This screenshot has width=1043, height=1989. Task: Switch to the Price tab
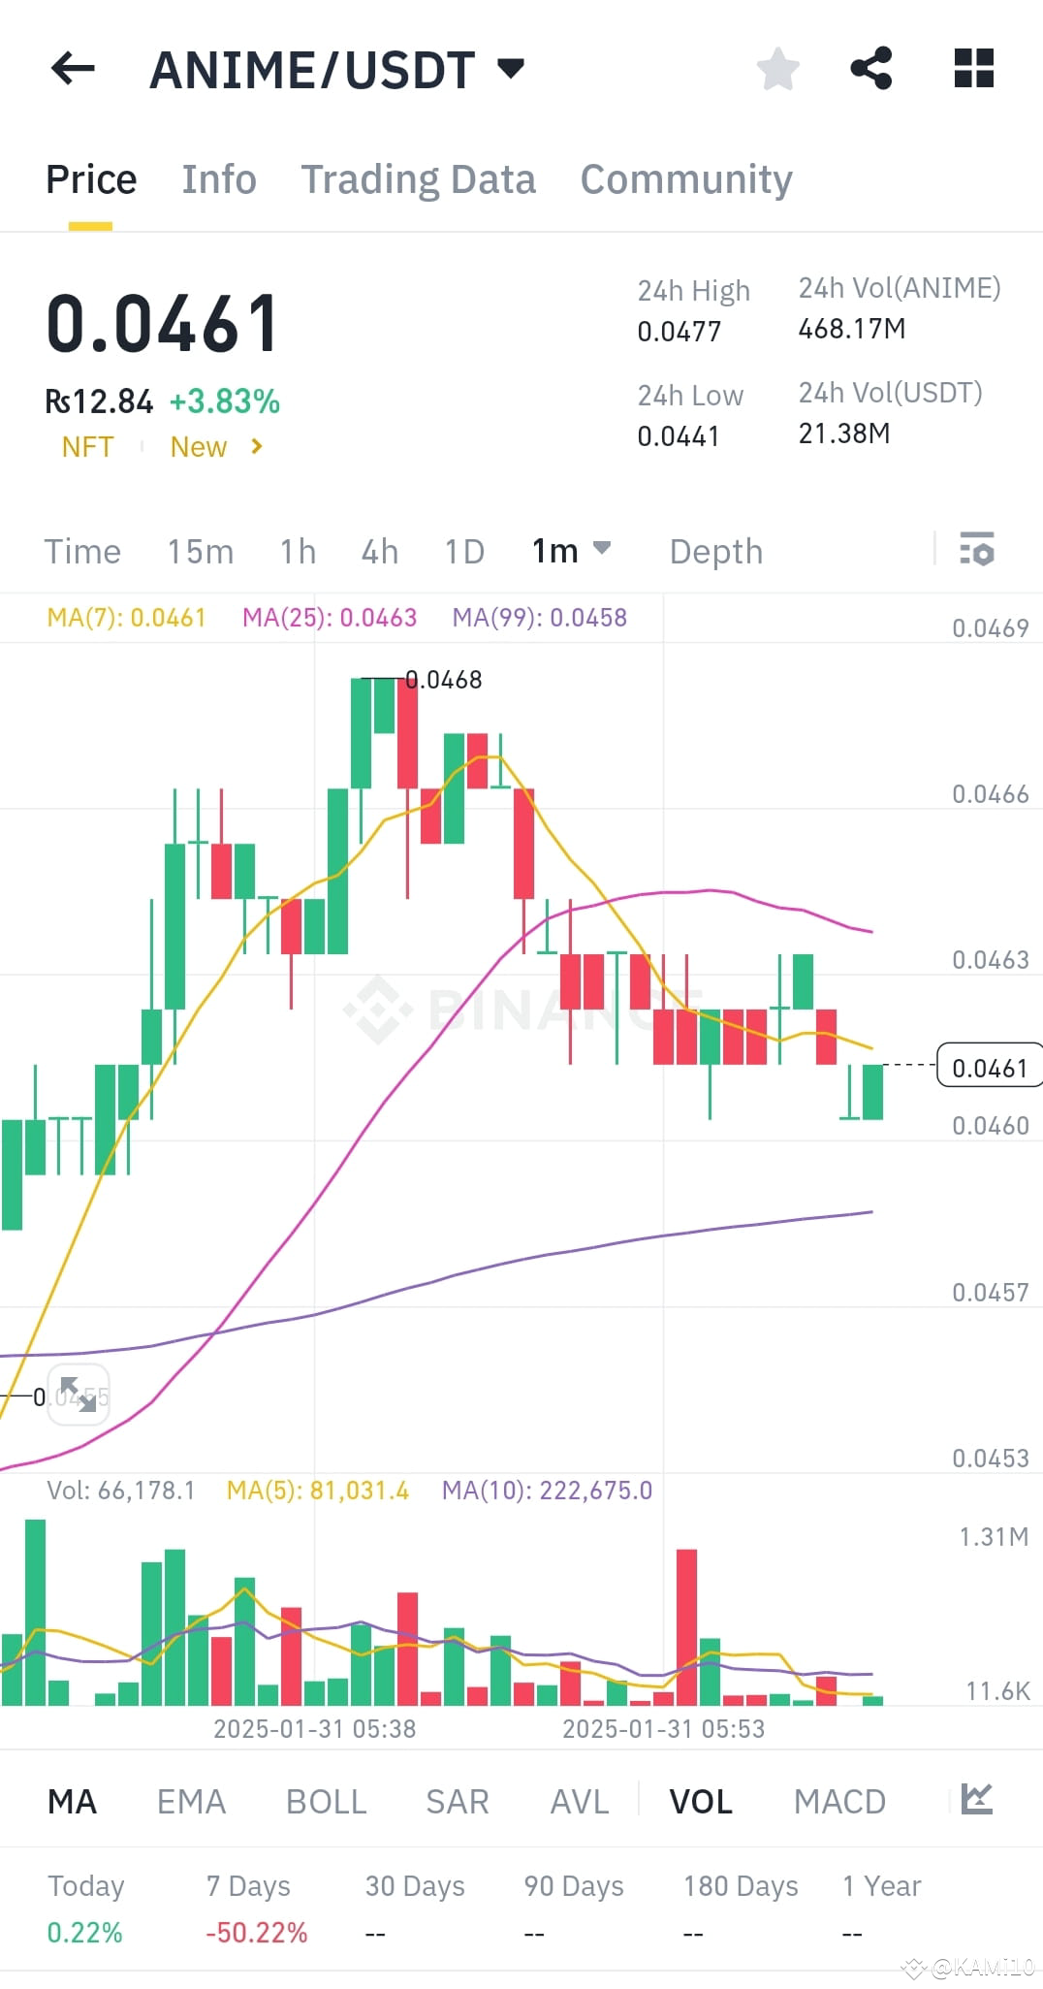pos(91,179)
